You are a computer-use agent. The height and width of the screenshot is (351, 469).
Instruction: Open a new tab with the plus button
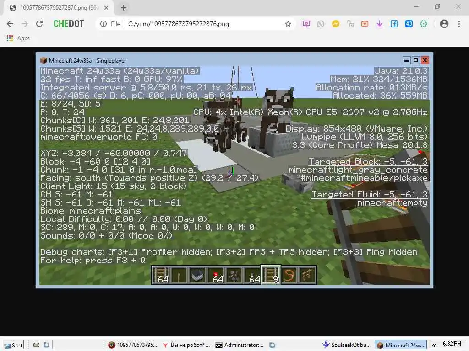tap(124, 8)
